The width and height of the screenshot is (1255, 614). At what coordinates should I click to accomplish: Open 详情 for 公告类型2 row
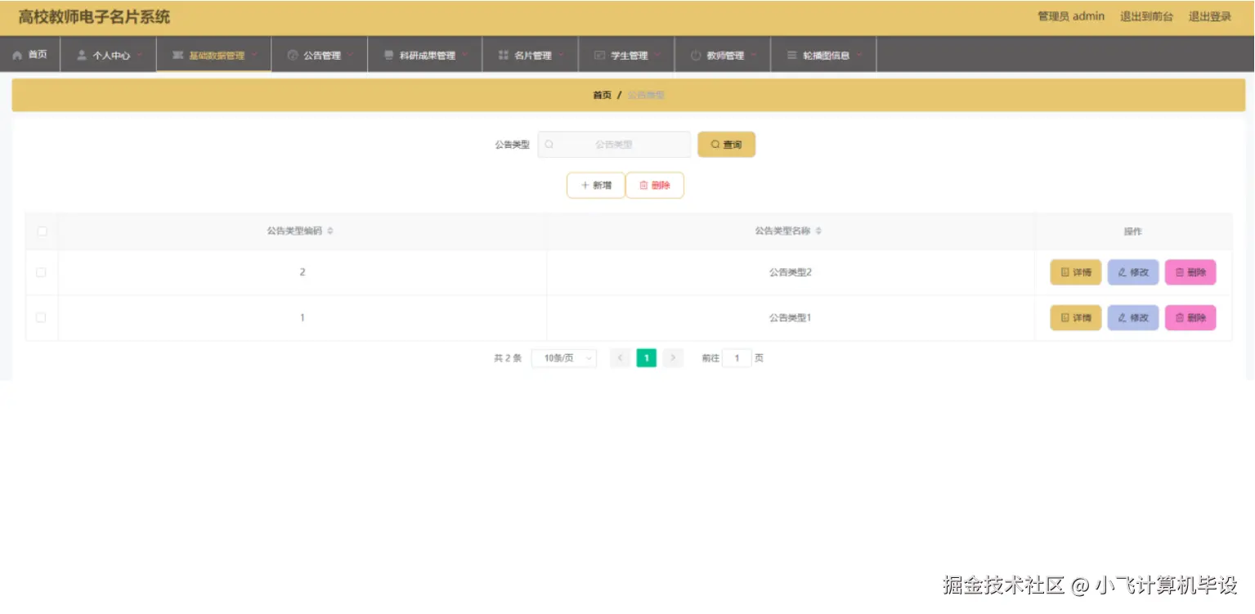pos(1076,272)
